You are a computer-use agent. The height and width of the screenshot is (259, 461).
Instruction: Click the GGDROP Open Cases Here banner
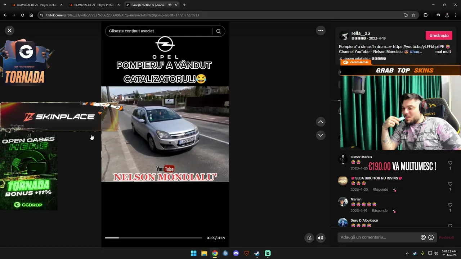pos(28,171)
